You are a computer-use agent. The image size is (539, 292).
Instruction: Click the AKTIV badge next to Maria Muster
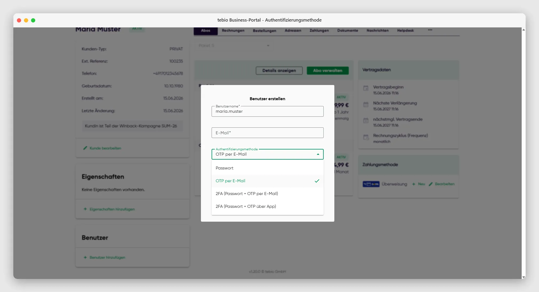pyautogui.click(x=137, y=29)
